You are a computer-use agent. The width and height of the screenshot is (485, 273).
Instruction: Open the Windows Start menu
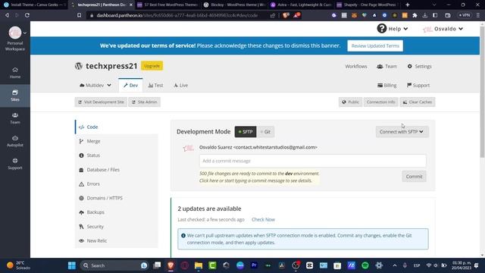[x=72, y=265]
